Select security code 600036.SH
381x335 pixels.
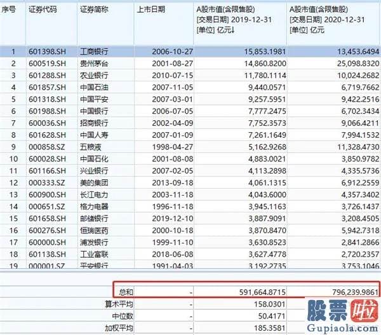pos(48,123)
